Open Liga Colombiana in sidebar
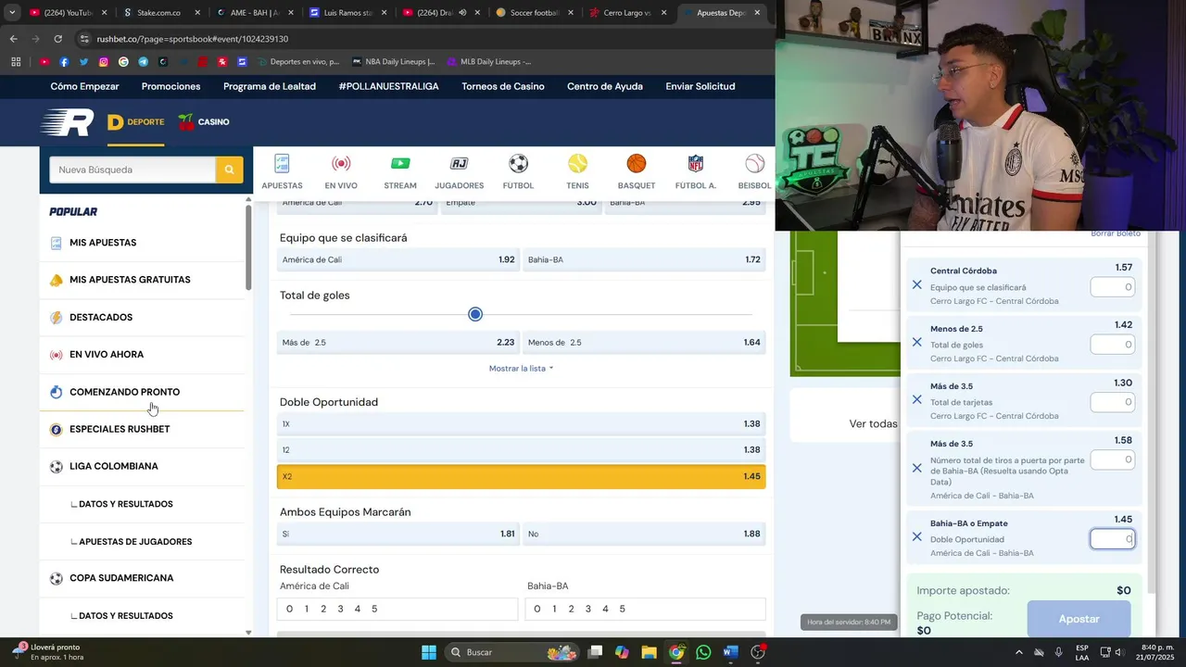 [114, 467]
